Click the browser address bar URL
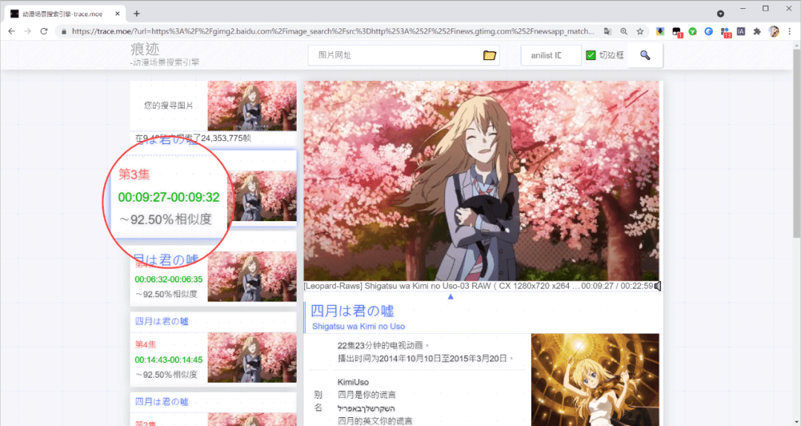This screenshot has height=426, width=801. 332,31
